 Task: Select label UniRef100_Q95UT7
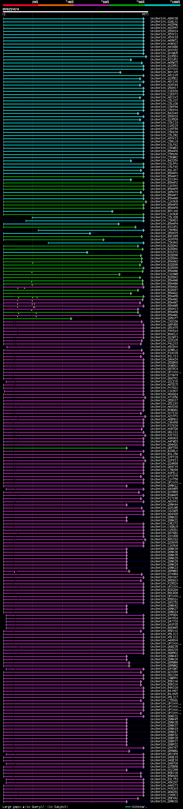[164, 319]
